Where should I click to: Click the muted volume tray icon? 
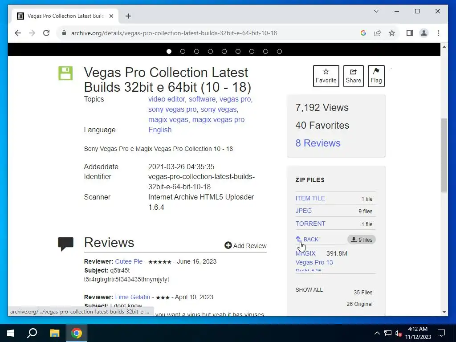pos(398,333)
